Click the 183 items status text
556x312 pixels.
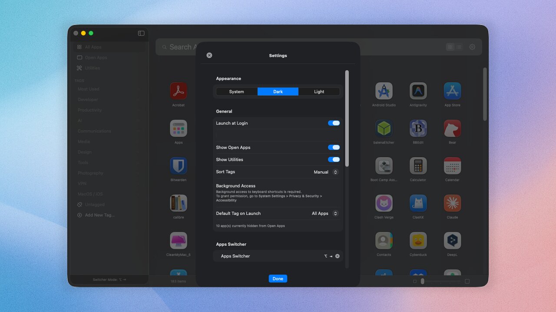click(x=178, y=281)
